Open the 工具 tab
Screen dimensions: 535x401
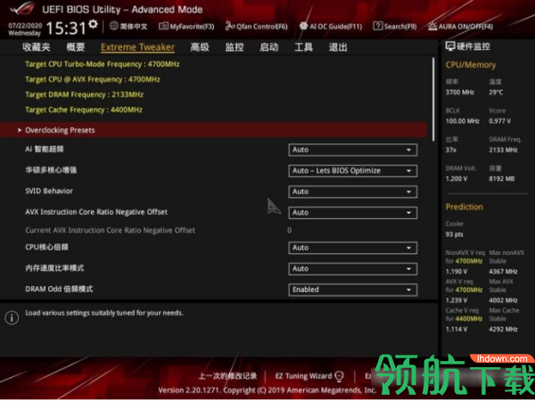[x=303, y=47]
